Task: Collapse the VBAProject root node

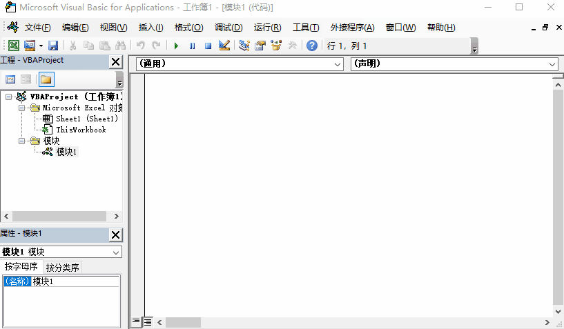Action: (9, 97)
